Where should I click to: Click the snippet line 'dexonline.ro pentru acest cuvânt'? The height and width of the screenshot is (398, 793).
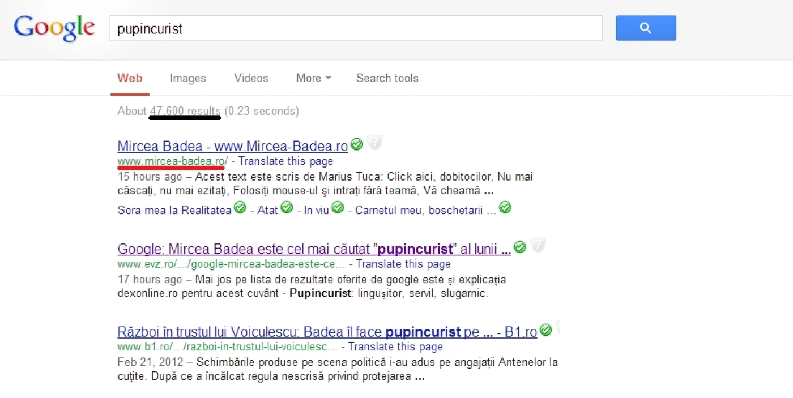(x=302, y=294)
